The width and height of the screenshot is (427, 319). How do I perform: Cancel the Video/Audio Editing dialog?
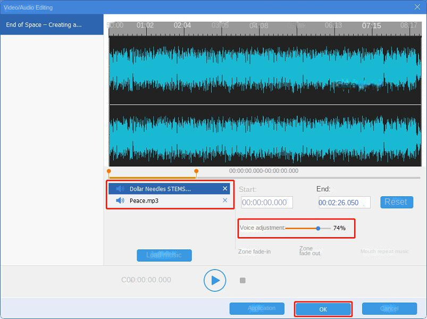click(x=389, y=308)
